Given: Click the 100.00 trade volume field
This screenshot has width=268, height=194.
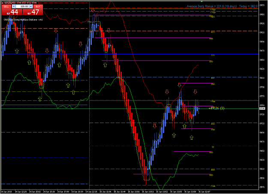Looking at the screenshot, I should (x=22, y=6).
